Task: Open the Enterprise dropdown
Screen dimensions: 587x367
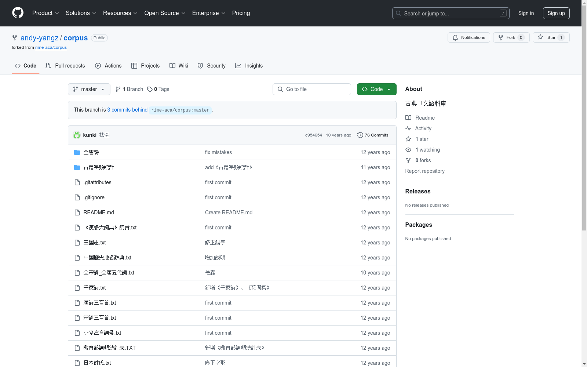Action: 208,13
